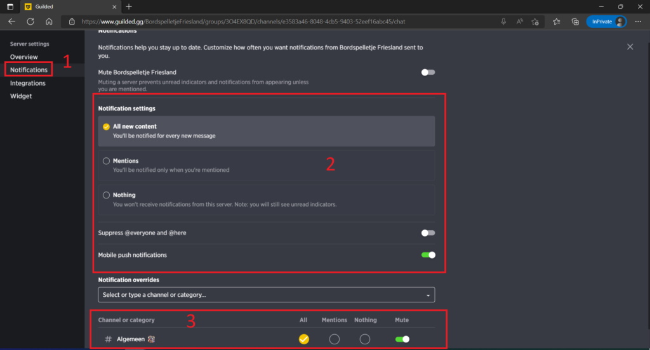Open the Favorites list
The height and width of the screenshot is (350, 650).
point(556,22)
